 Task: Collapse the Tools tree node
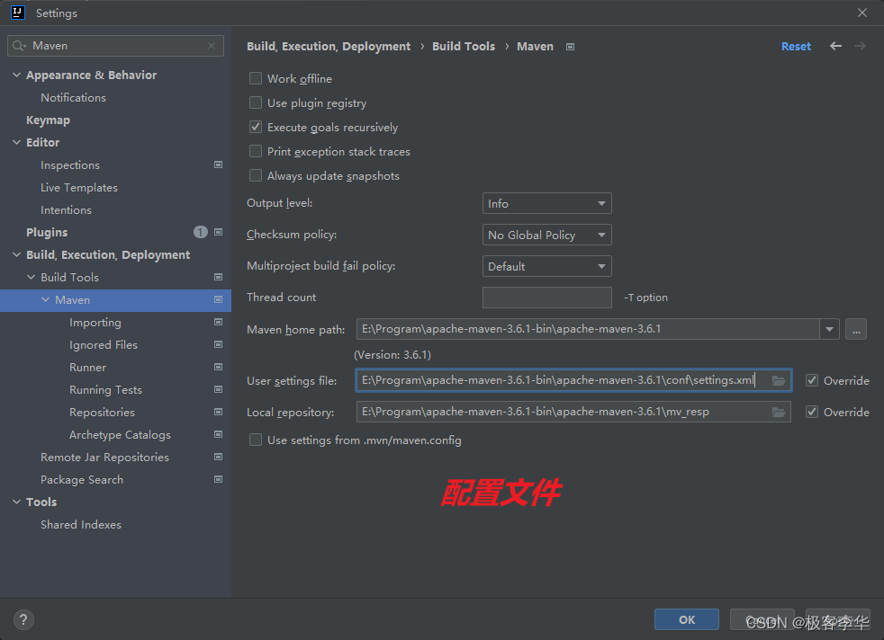[16, 502]
